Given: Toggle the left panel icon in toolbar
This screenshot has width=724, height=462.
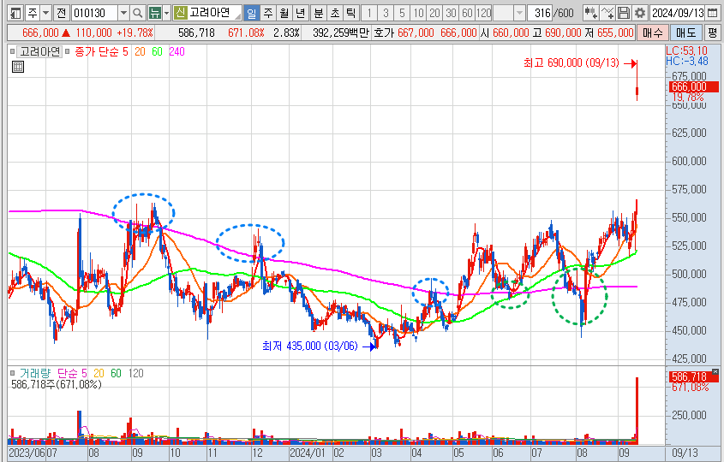Looking at the screenshot, I should [15, 13].
